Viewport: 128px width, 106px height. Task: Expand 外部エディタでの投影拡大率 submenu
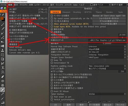click(28, 33)
